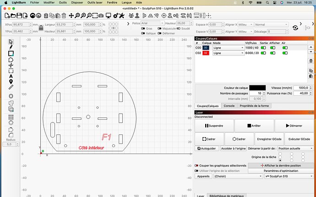This screenshot has height=197, width=316.
Task: Toggle Déformer switch
Action: coord(159,33)
